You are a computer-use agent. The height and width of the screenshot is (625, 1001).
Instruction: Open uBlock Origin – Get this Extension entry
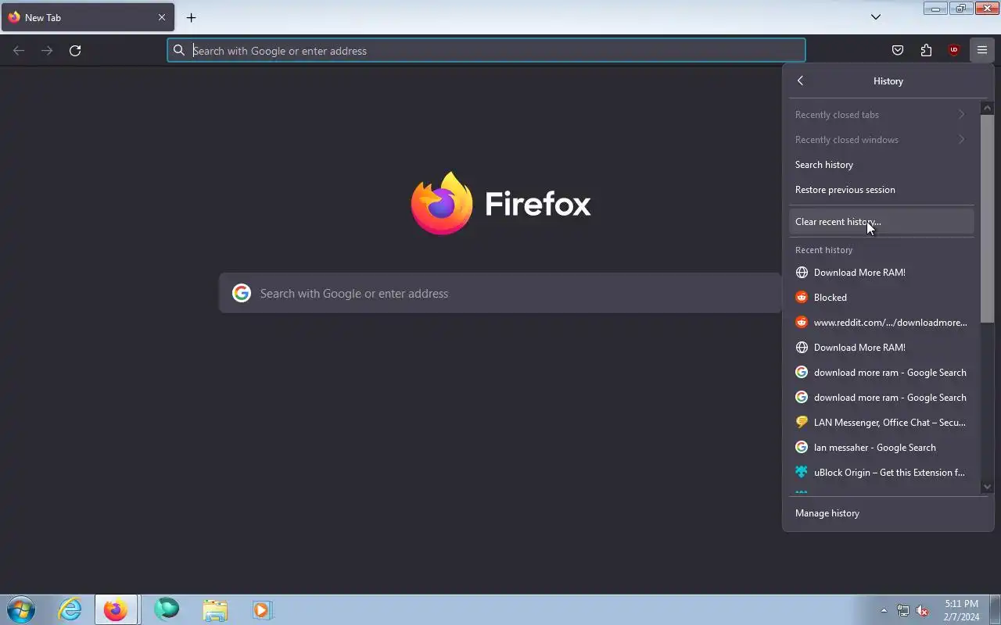pos(881,473)
